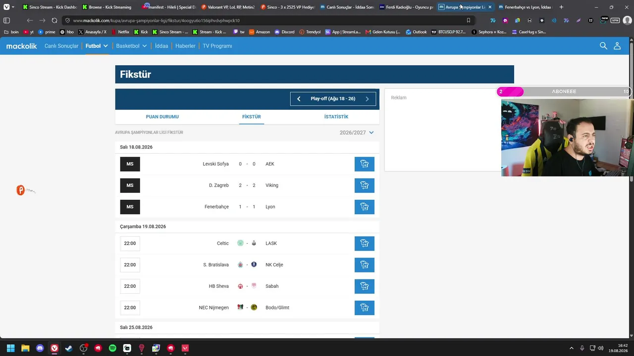
Task: Open jersey icon for Celtic vs LASK
Action: pos(365,243)
